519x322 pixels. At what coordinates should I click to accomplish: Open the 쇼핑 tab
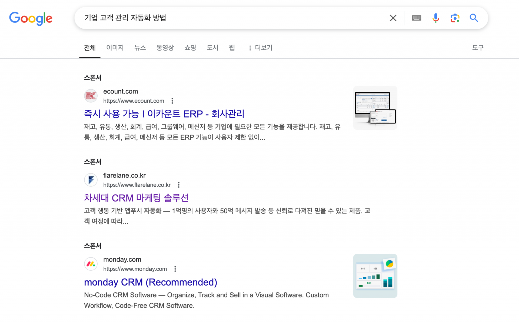[x=190, y=48]
